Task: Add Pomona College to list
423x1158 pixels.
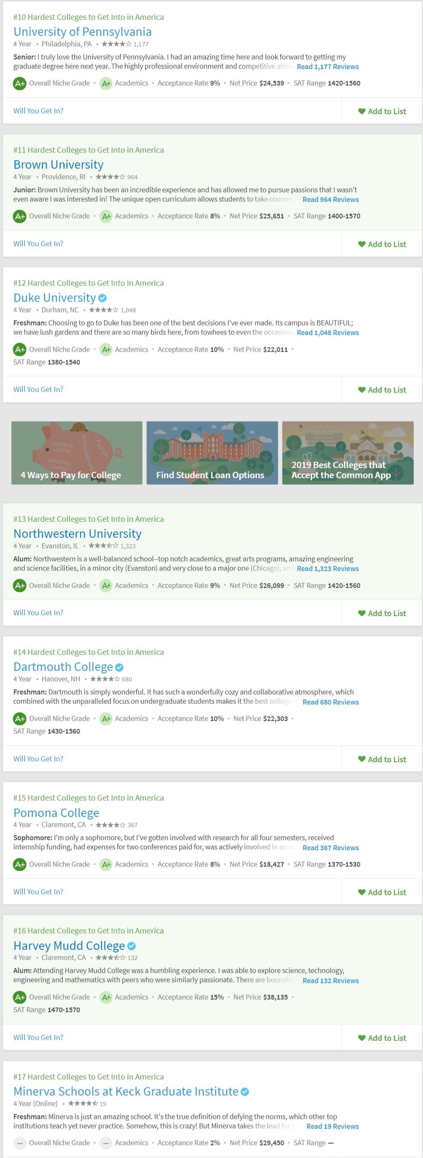Action: click(382, 892)
